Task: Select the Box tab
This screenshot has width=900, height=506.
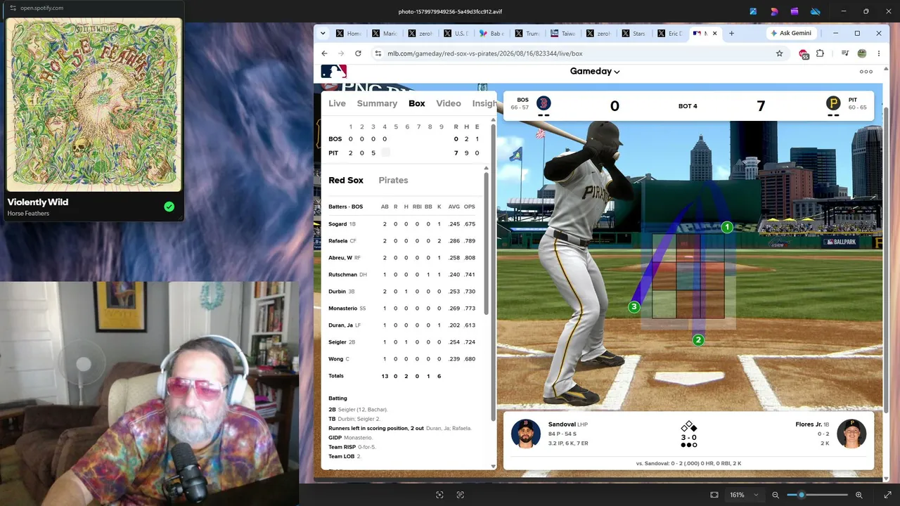Action: pyautogui.click(x=417, y=103)
